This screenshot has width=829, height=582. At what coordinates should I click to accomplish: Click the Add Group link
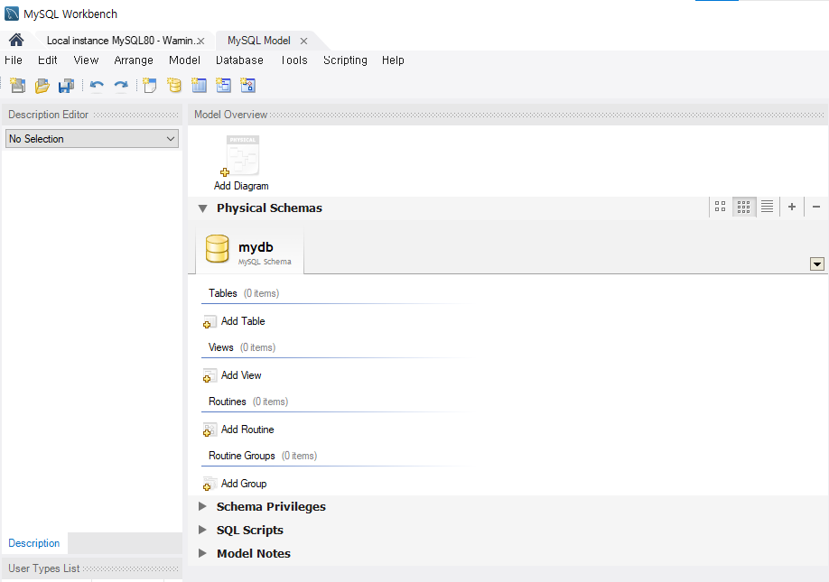coord(244,484)
